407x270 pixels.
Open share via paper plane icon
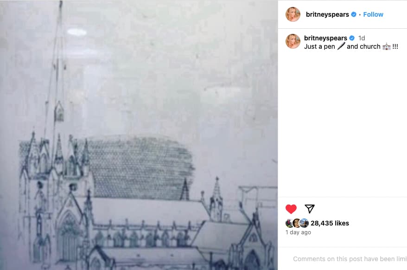coord(310,209)
